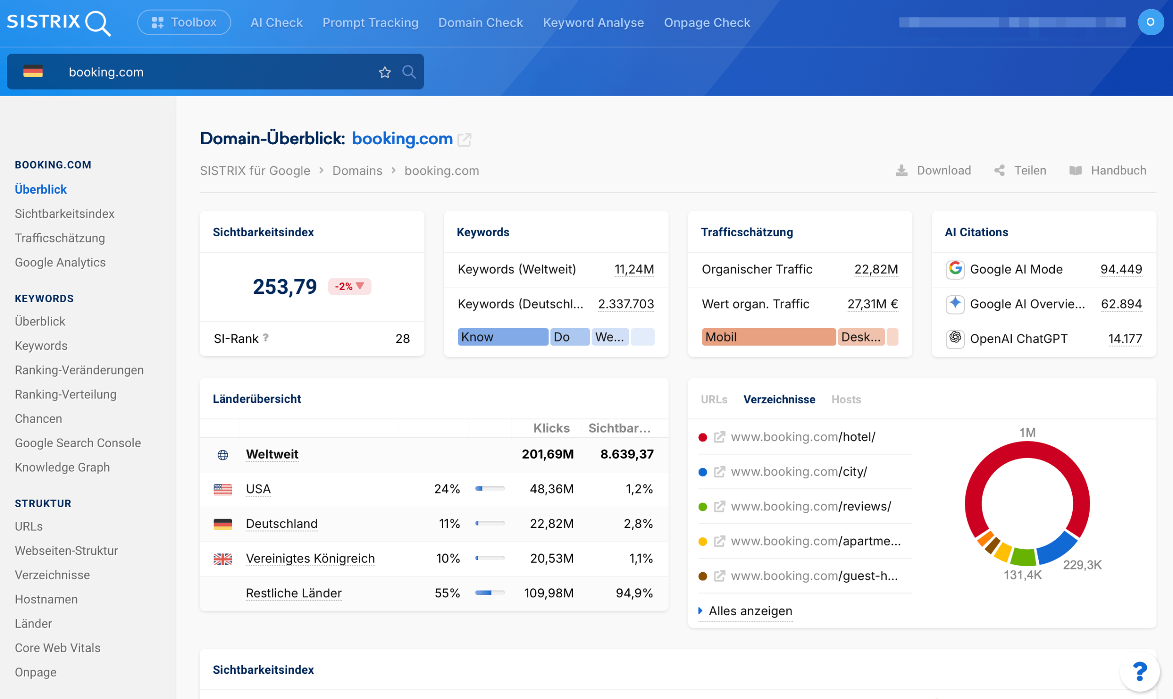The width and height of the screenshot is (1173, 699).
Task: Click the search magnifier icon
Action: click(x=409, y=71)
